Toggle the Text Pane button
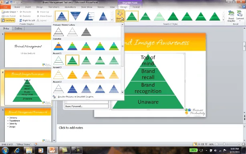 pyautogui.click(x=8, y=20)
